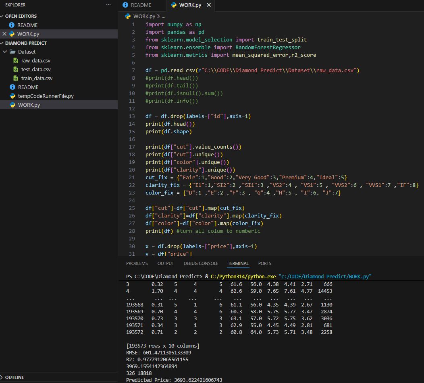This screenshot has width=424, height=383.
Task: Open the Debug Console tab
Action: (201, 263)
